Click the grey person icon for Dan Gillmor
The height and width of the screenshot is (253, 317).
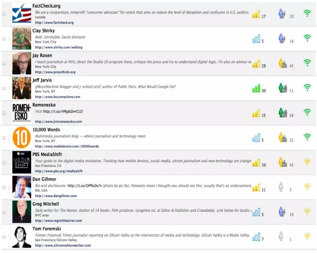click(x=281, y=187)
